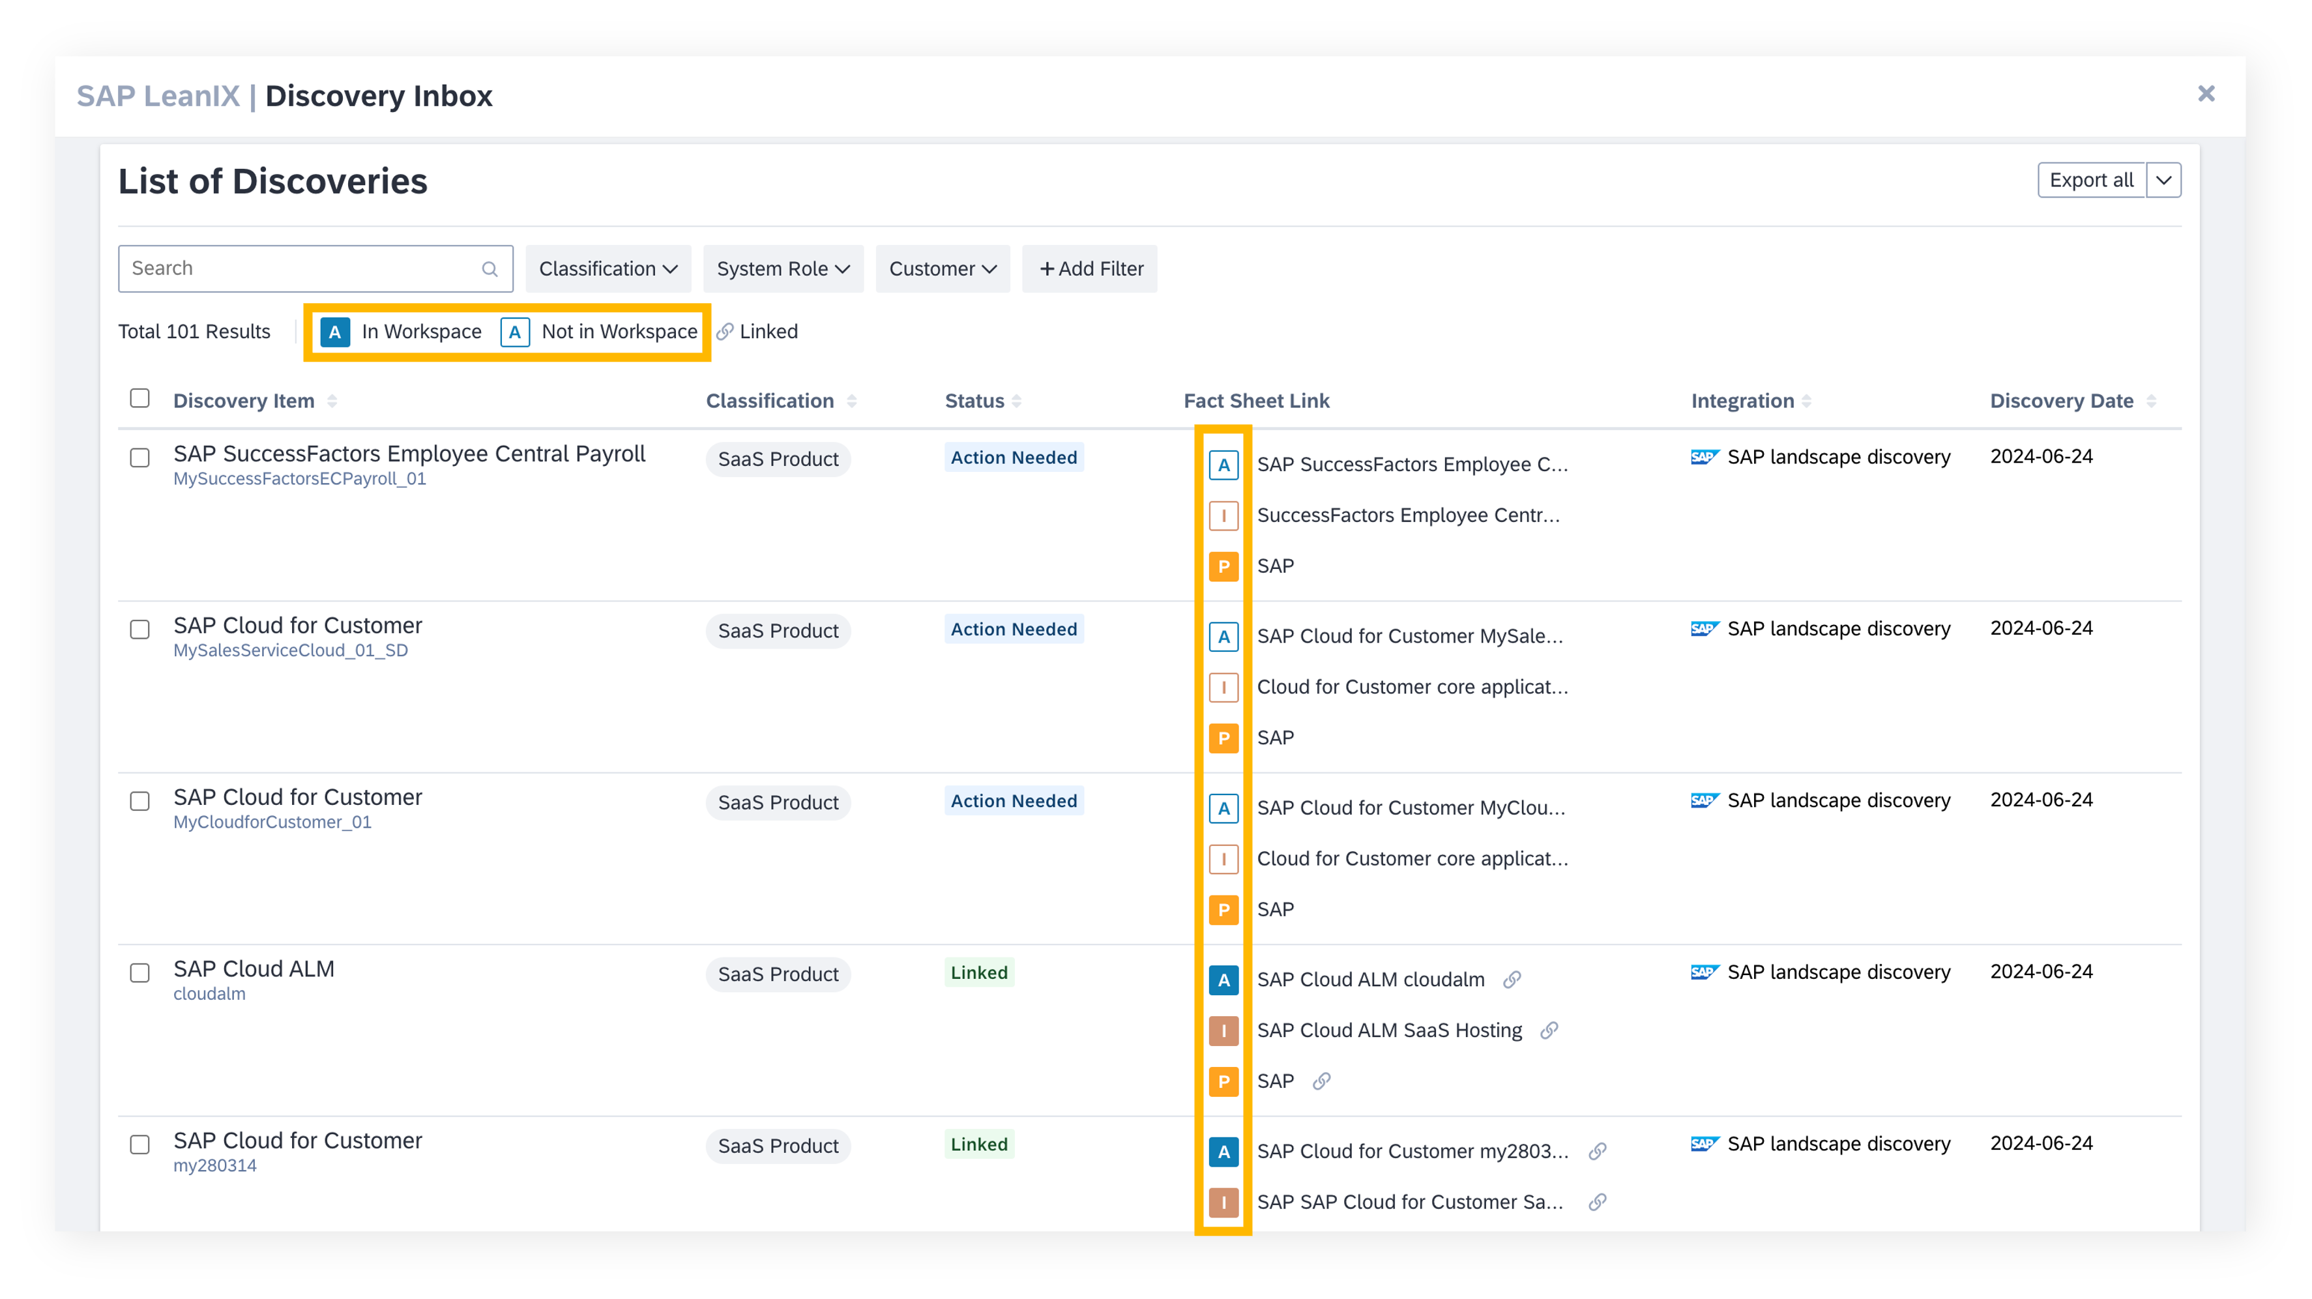Click the link icon next to SAP Cloud ALM cloudalm

coord(1512,980)
